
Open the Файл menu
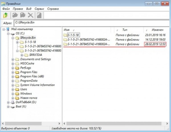click(x=6, y=9)
